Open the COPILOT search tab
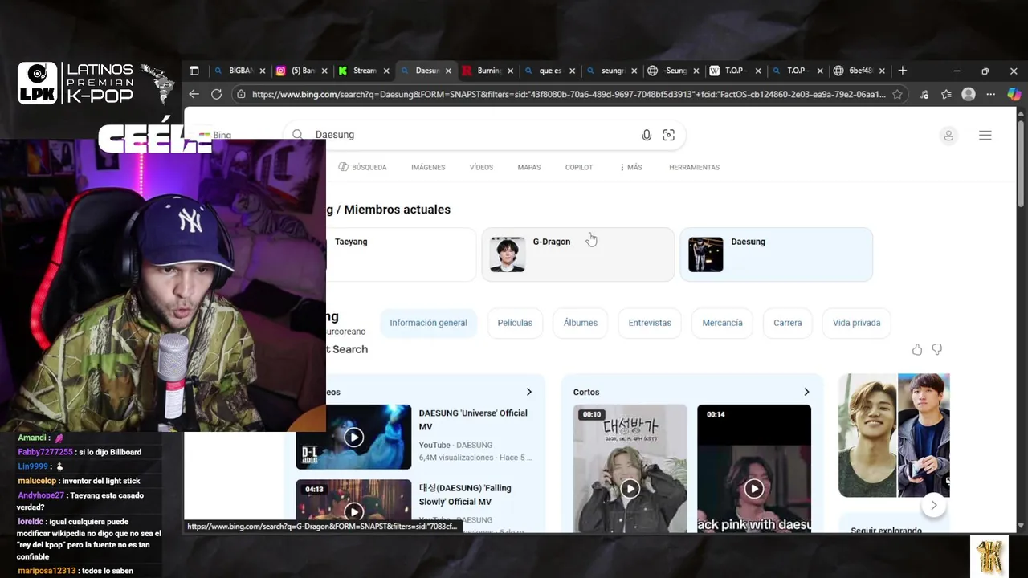The height and width of the screenshot is (578, 1028). [x=579, y=167]
